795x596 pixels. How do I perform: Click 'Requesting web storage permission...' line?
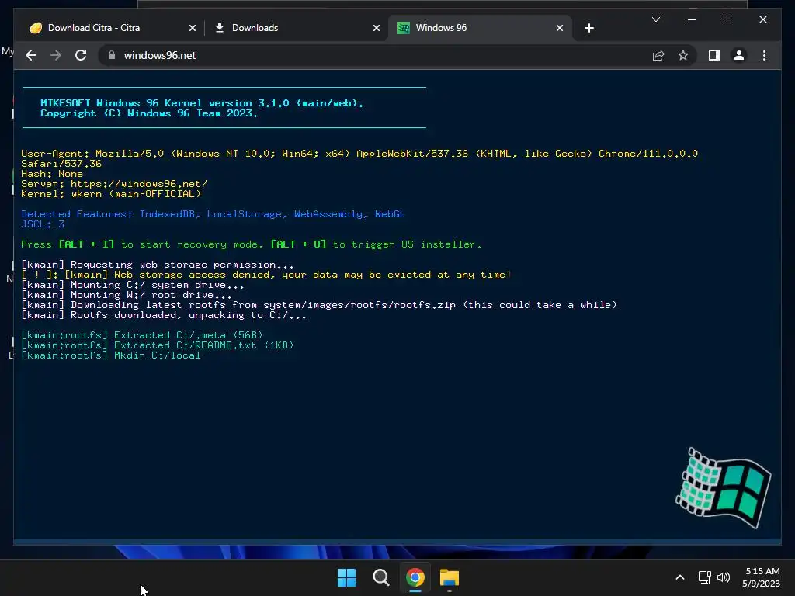pyautogui.click(x=157, y=265)
